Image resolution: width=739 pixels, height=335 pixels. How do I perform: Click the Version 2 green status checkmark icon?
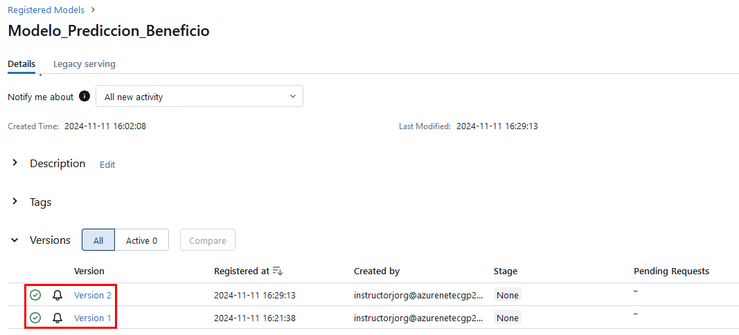[x=35, y=295]
